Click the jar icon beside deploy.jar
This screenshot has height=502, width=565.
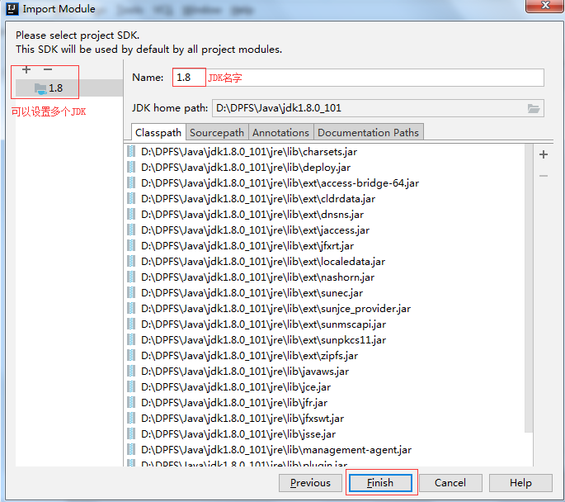coord(131,168)
